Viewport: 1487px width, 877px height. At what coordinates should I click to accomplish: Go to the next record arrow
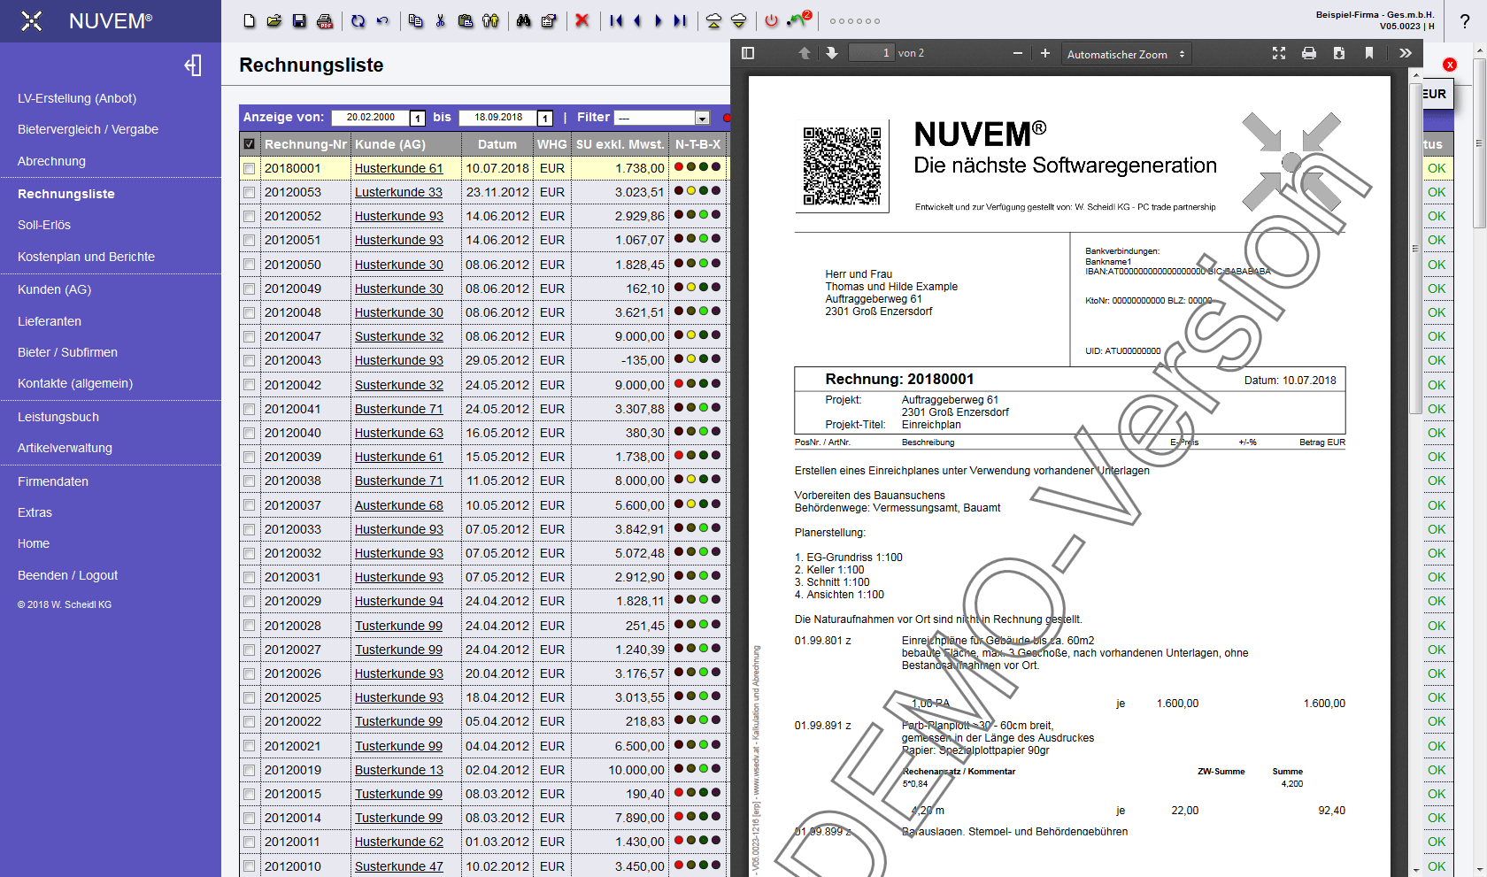click(x=658, y=20)
